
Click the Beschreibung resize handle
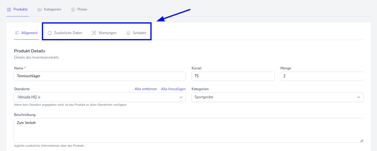361,140
